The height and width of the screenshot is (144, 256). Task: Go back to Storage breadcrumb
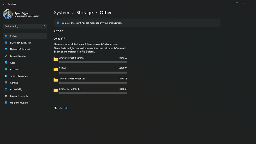pyautogui.click(x=84, y=13)
